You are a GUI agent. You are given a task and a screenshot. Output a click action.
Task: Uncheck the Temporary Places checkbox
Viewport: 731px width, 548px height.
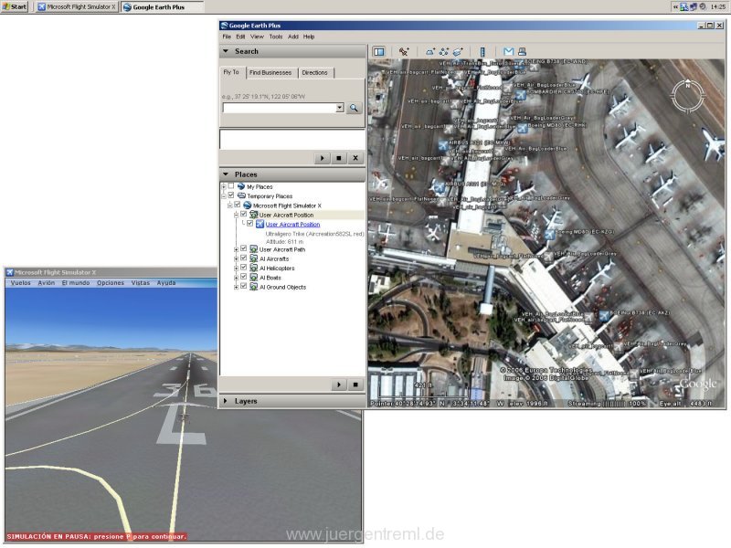click(x=231, y=195)
